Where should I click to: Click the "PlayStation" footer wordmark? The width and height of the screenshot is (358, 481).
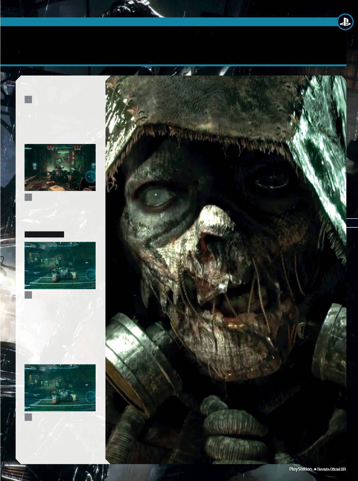tap(300, 469)
